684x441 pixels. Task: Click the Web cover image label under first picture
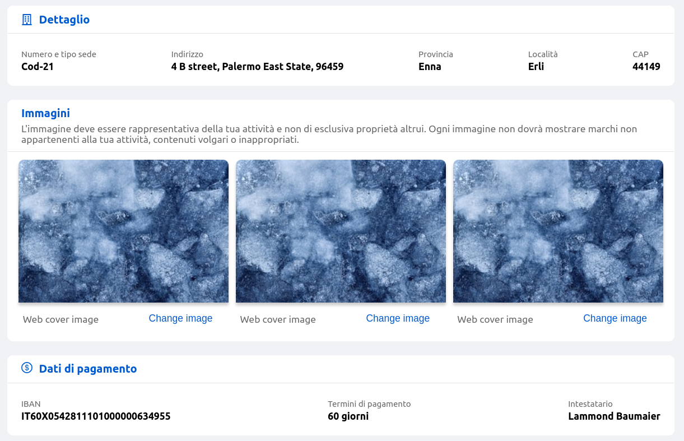(x=61, y=319)
